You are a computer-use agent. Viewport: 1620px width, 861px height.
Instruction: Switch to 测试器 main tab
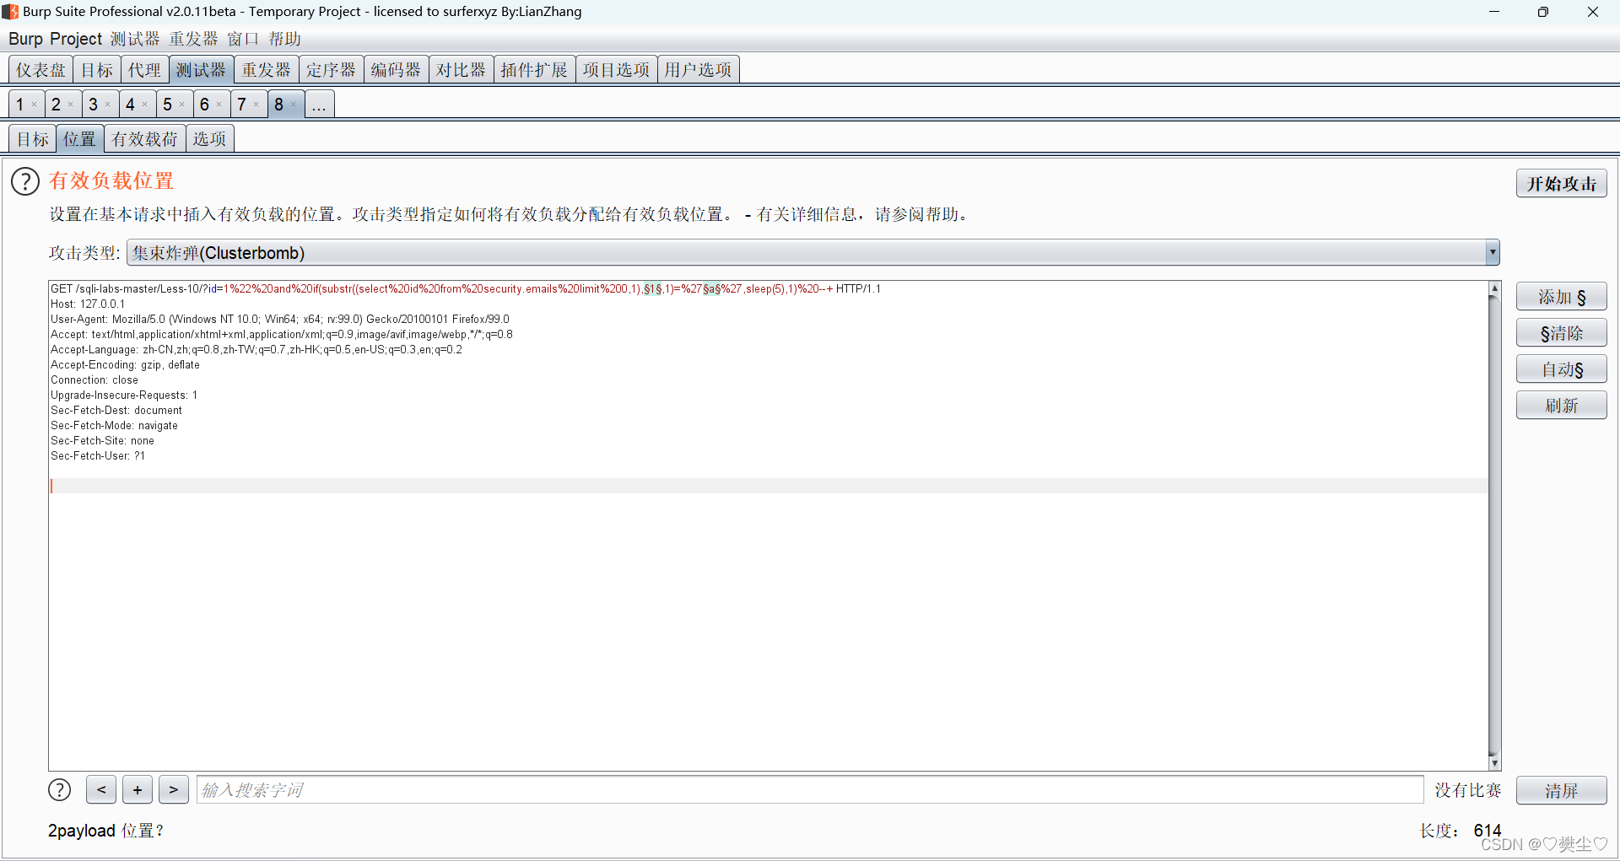201,70
